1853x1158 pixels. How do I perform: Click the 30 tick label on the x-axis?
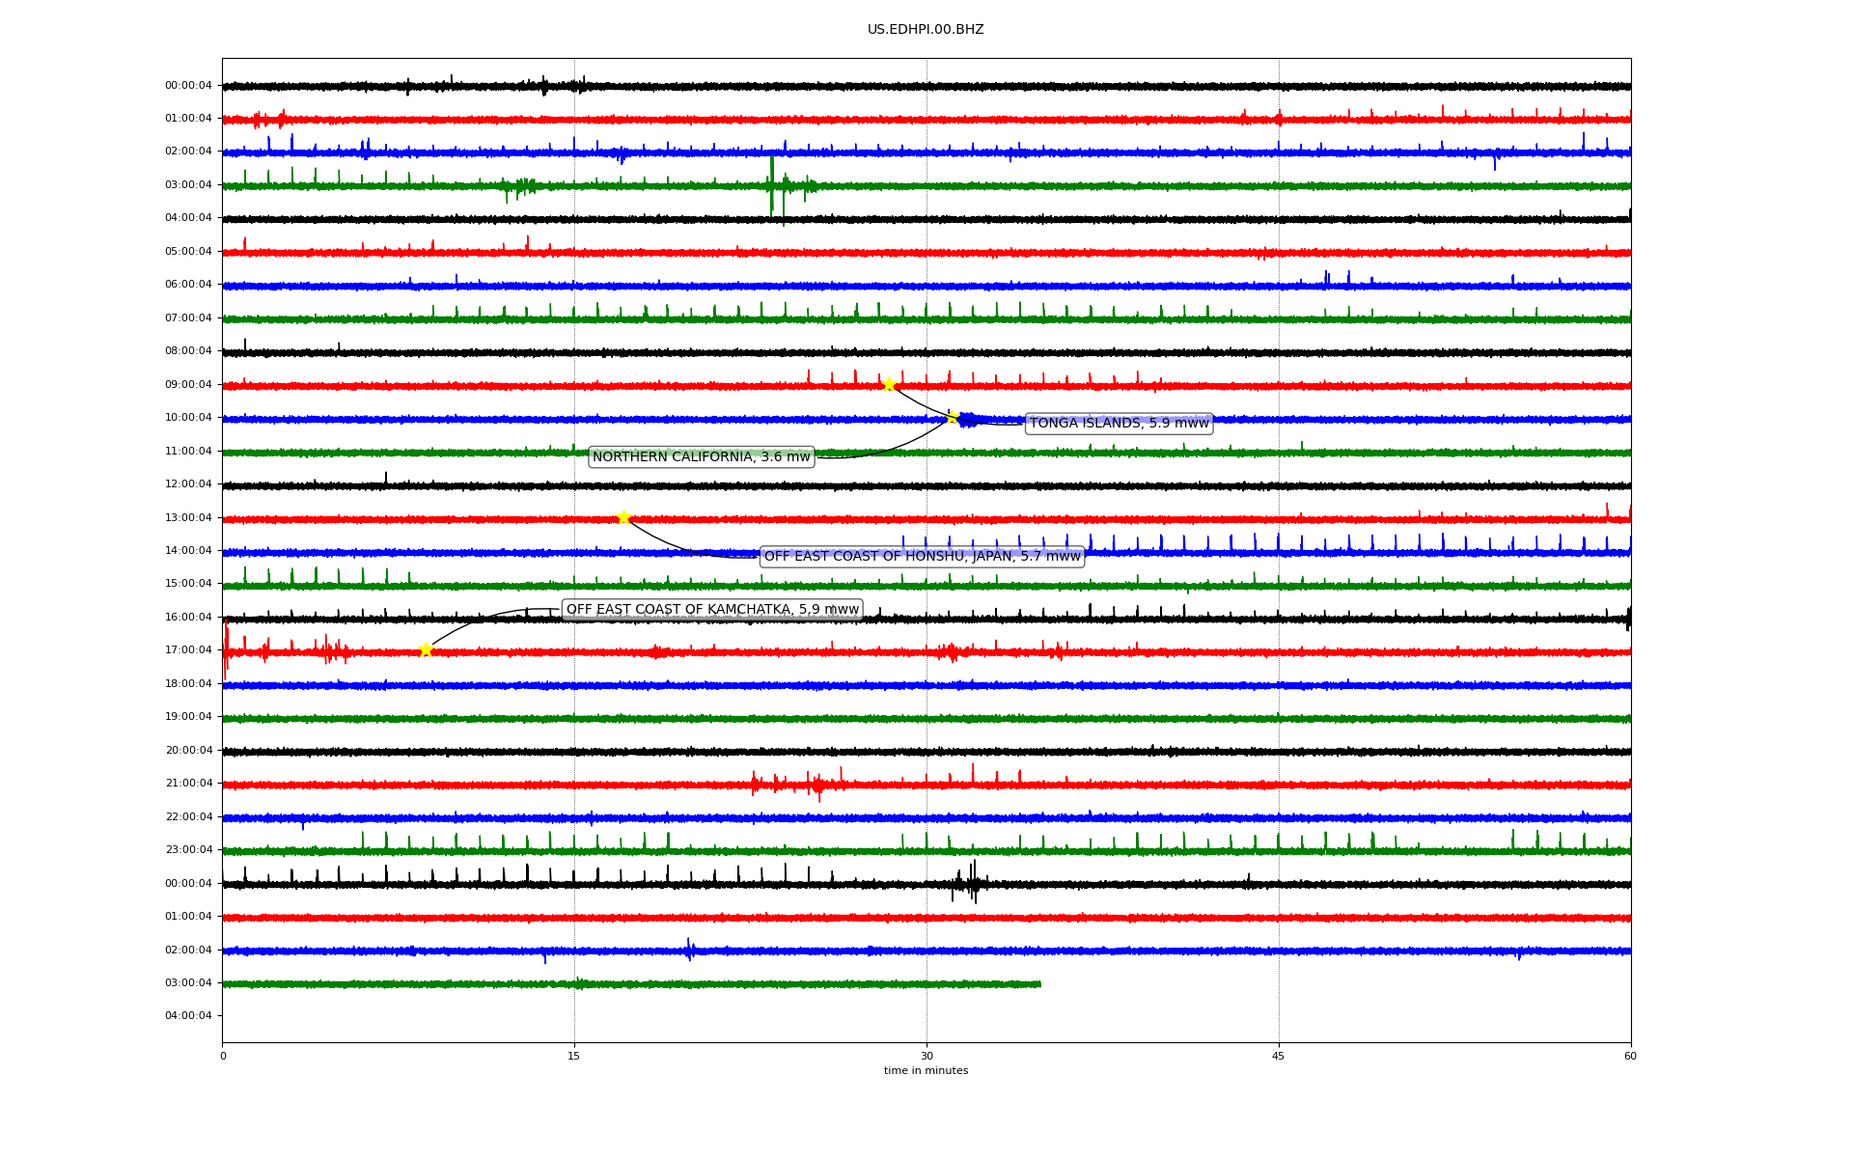tap(926, 1056)
